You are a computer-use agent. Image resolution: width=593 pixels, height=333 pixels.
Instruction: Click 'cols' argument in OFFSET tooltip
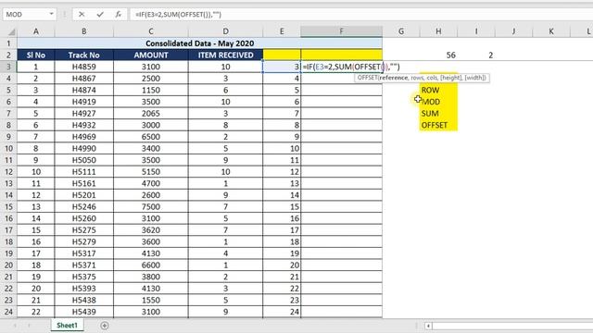[x=432, y=78]
